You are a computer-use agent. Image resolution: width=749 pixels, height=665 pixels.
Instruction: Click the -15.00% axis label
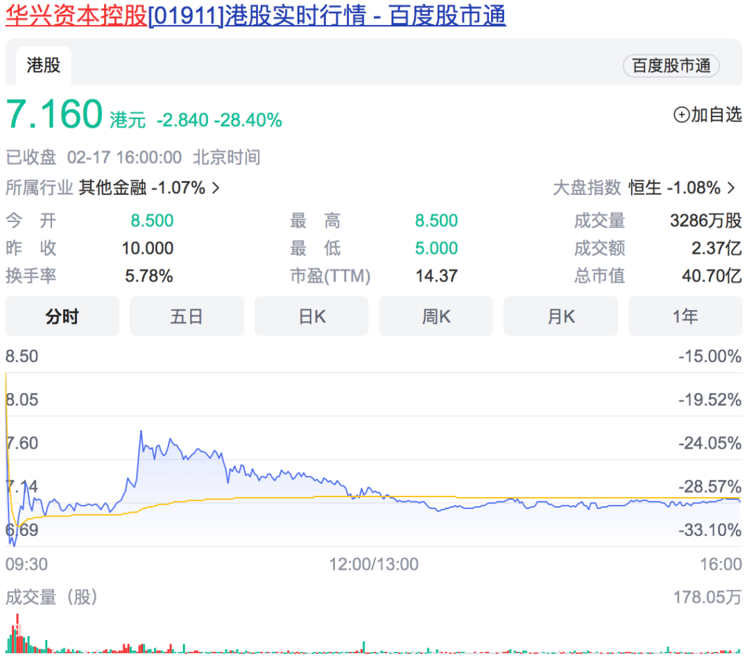(x=710, y=356)
